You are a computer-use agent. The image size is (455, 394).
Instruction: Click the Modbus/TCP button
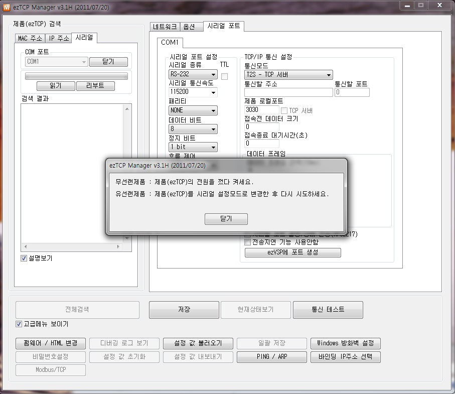[51, 370]
